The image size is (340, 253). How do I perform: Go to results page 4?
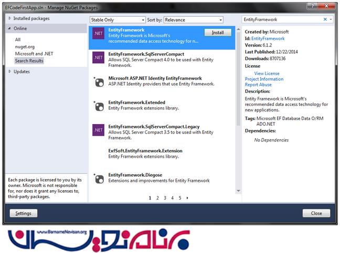(x=173, y=198)
